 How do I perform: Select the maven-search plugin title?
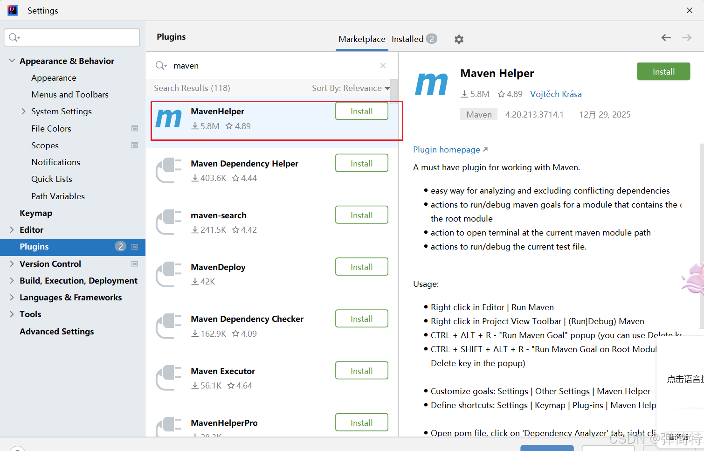pyautogui.click(x=219, y=215)
